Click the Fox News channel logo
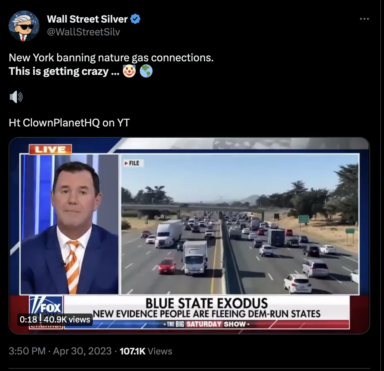The image size is (384, 371). click(x=46, y=312)
